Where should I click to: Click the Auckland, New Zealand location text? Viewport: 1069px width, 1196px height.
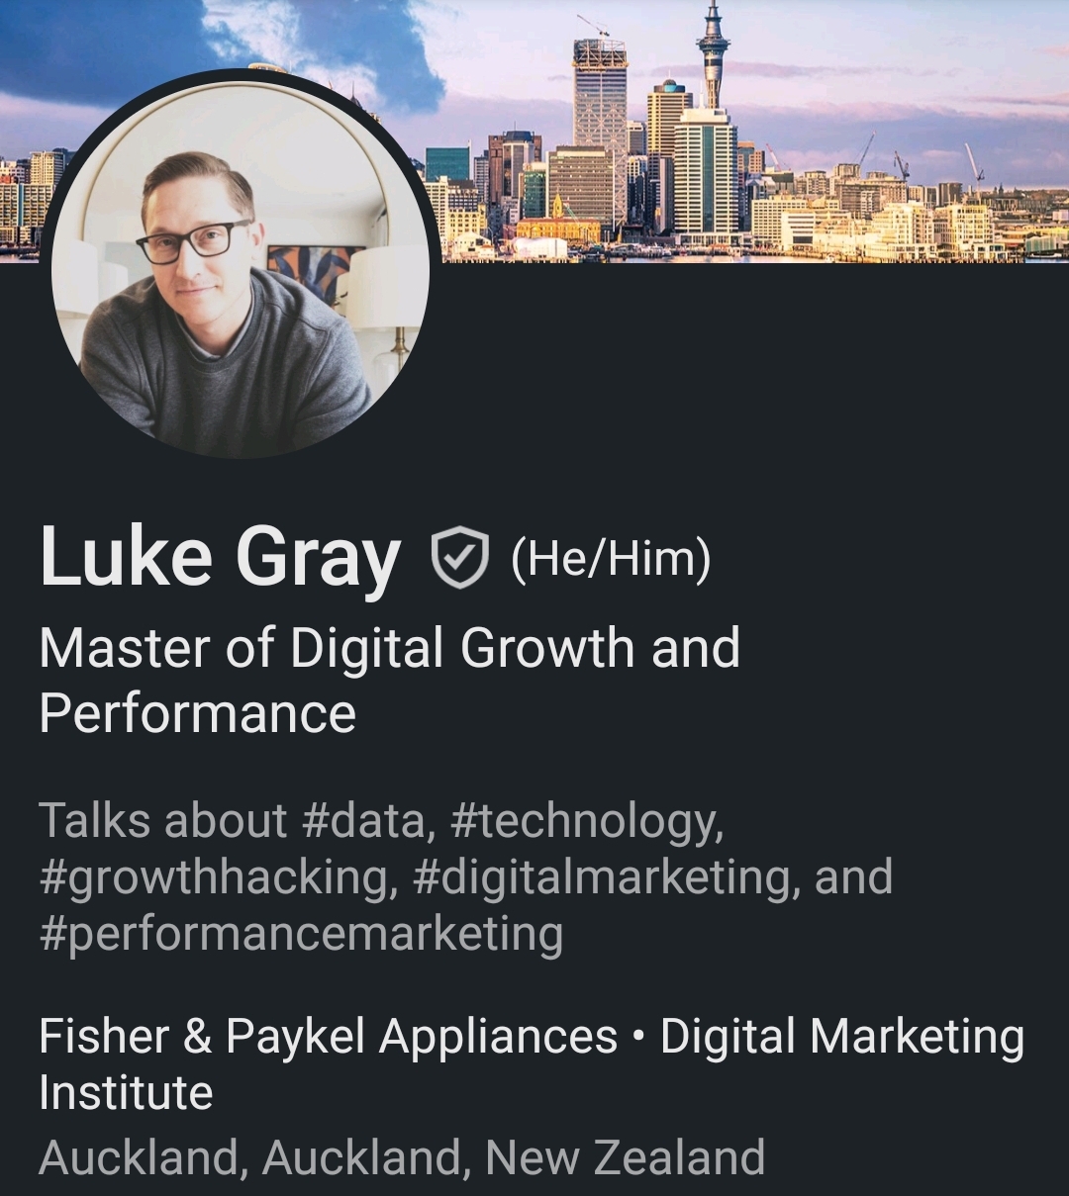[402, 1157]
